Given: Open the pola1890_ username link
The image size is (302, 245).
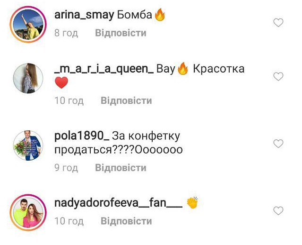Looking at the screenshot, I should click(82, 136).
